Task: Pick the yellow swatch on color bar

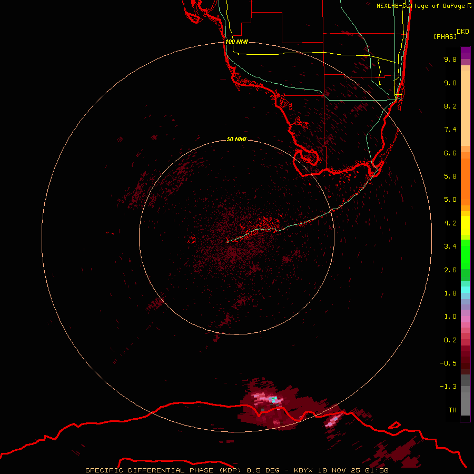Action: [x=465, y=225]
